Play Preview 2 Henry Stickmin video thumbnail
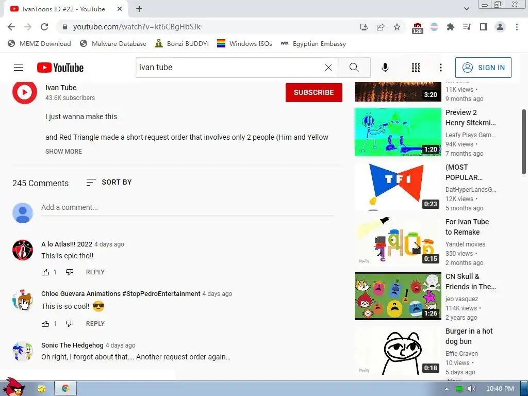Screen dimensions: 528x396 point(398,132)
